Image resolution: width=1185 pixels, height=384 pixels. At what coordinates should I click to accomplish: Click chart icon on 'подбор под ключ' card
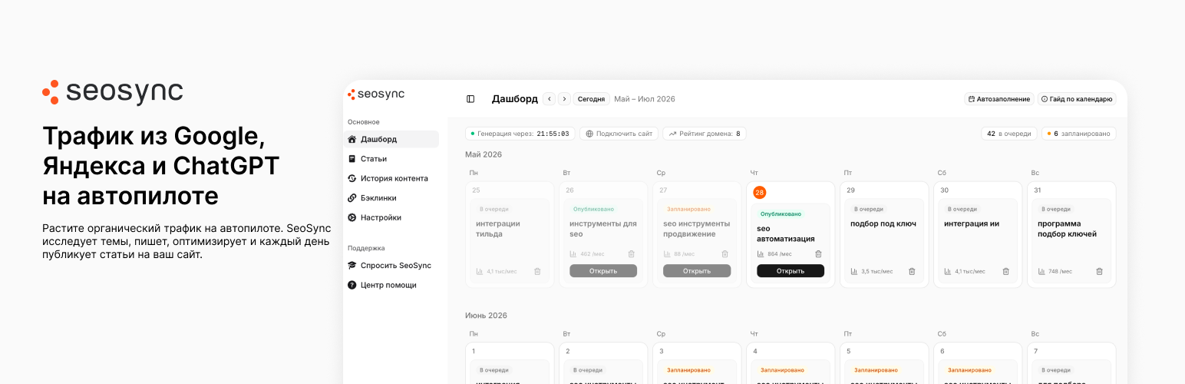854,271
